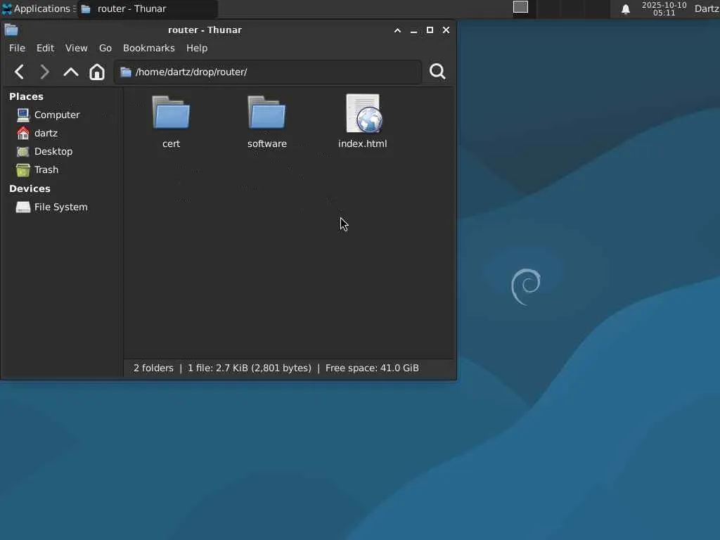
Task: Click the Thunar window icon in title bar
Action: [x=11, y=30]
